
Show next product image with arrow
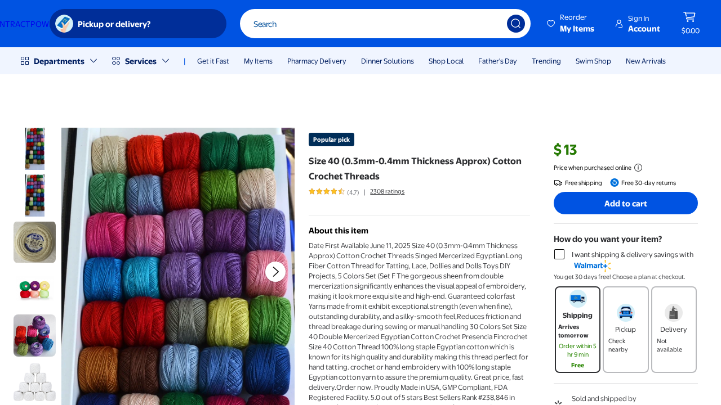[x=275, y=272]
